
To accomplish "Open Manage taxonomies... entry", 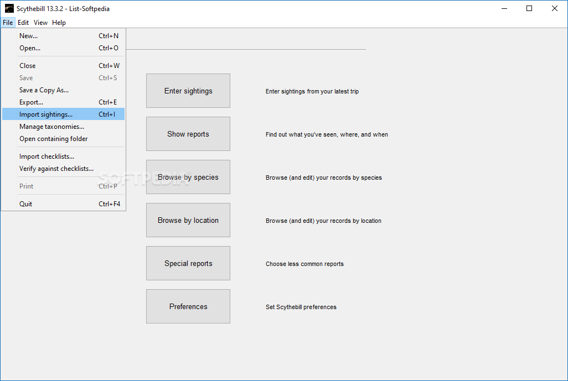I will pyautogui.click(x=64, y=127).
